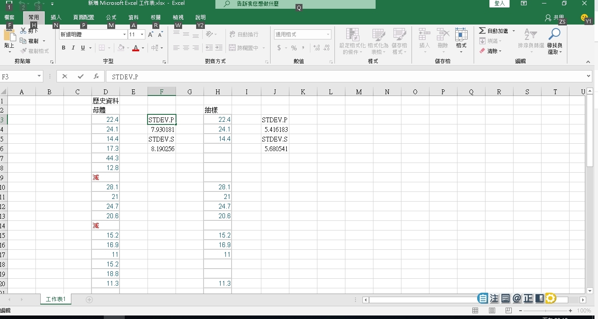Switch to Insert (插入) tab
Viewport: 598px width, 319px height.
(56, 18)
